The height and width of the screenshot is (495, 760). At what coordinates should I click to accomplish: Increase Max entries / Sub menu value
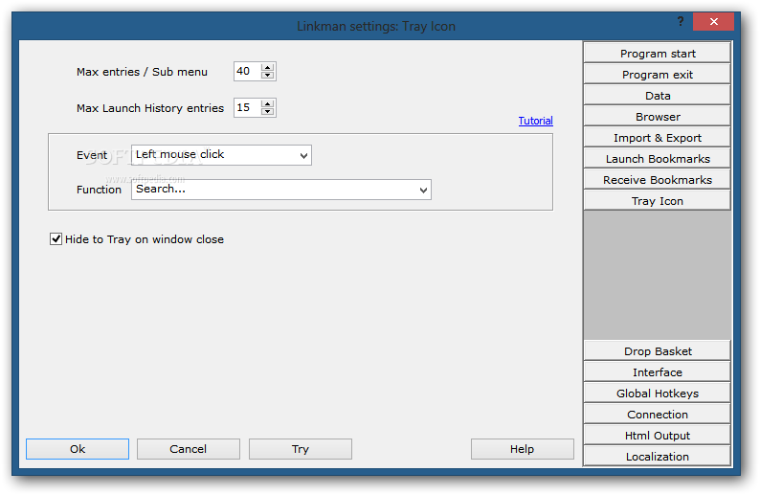tap(267, 67)
